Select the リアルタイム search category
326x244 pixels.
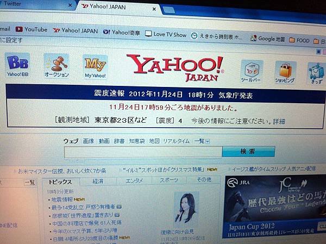pos(176,141)
